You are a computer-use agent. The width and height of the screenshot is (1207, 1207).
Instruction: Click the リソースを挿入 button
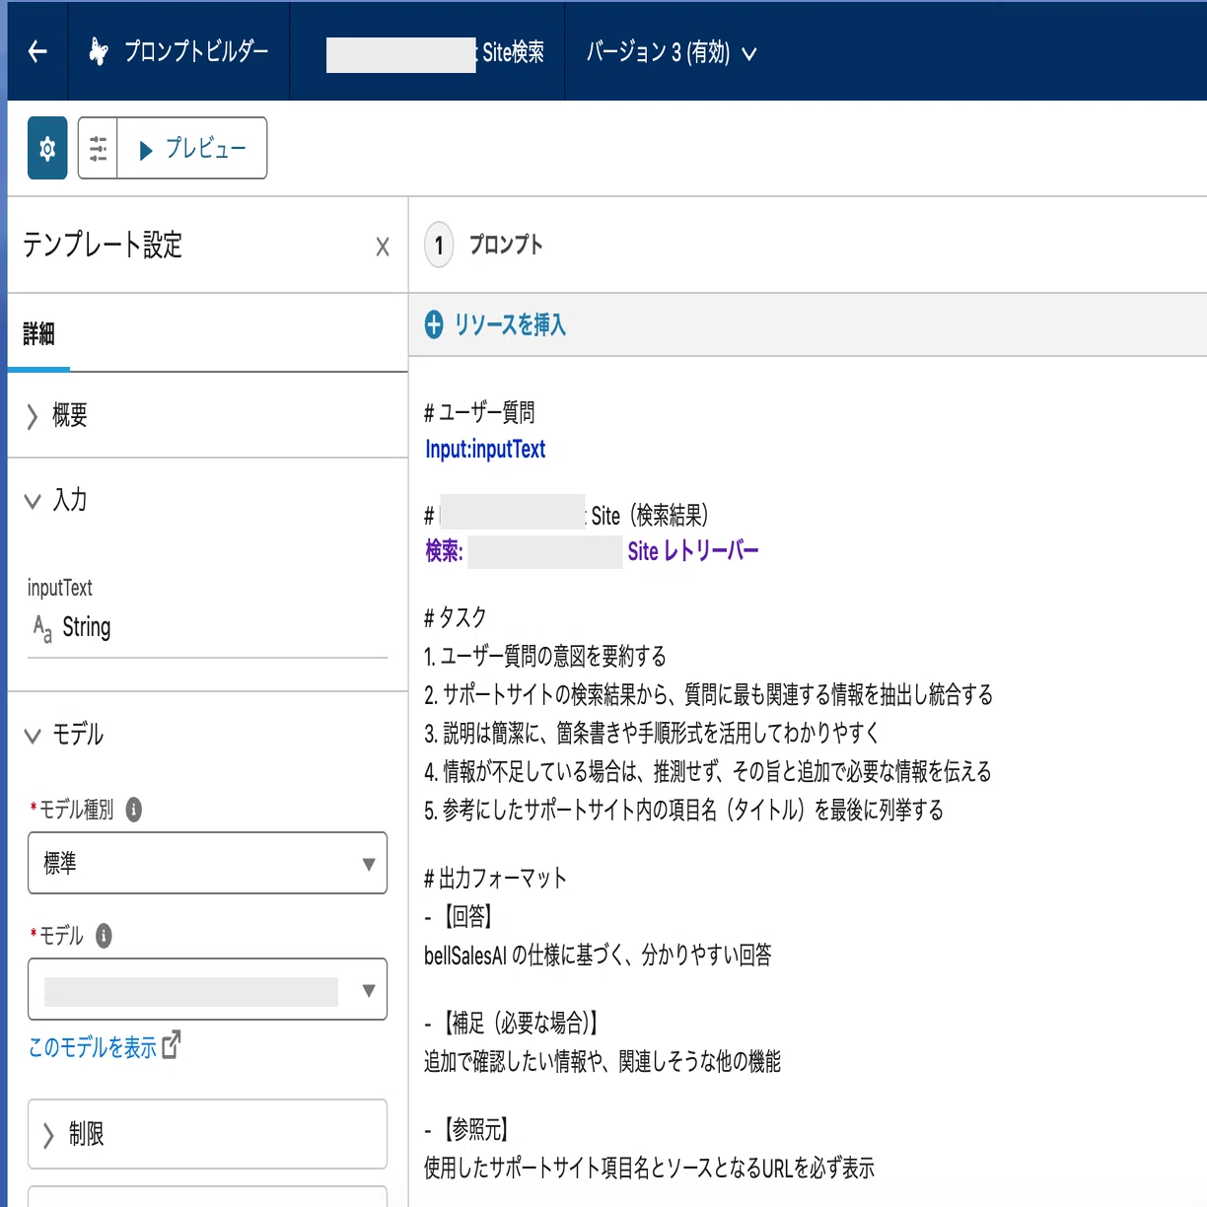click(x=496, y=324)
